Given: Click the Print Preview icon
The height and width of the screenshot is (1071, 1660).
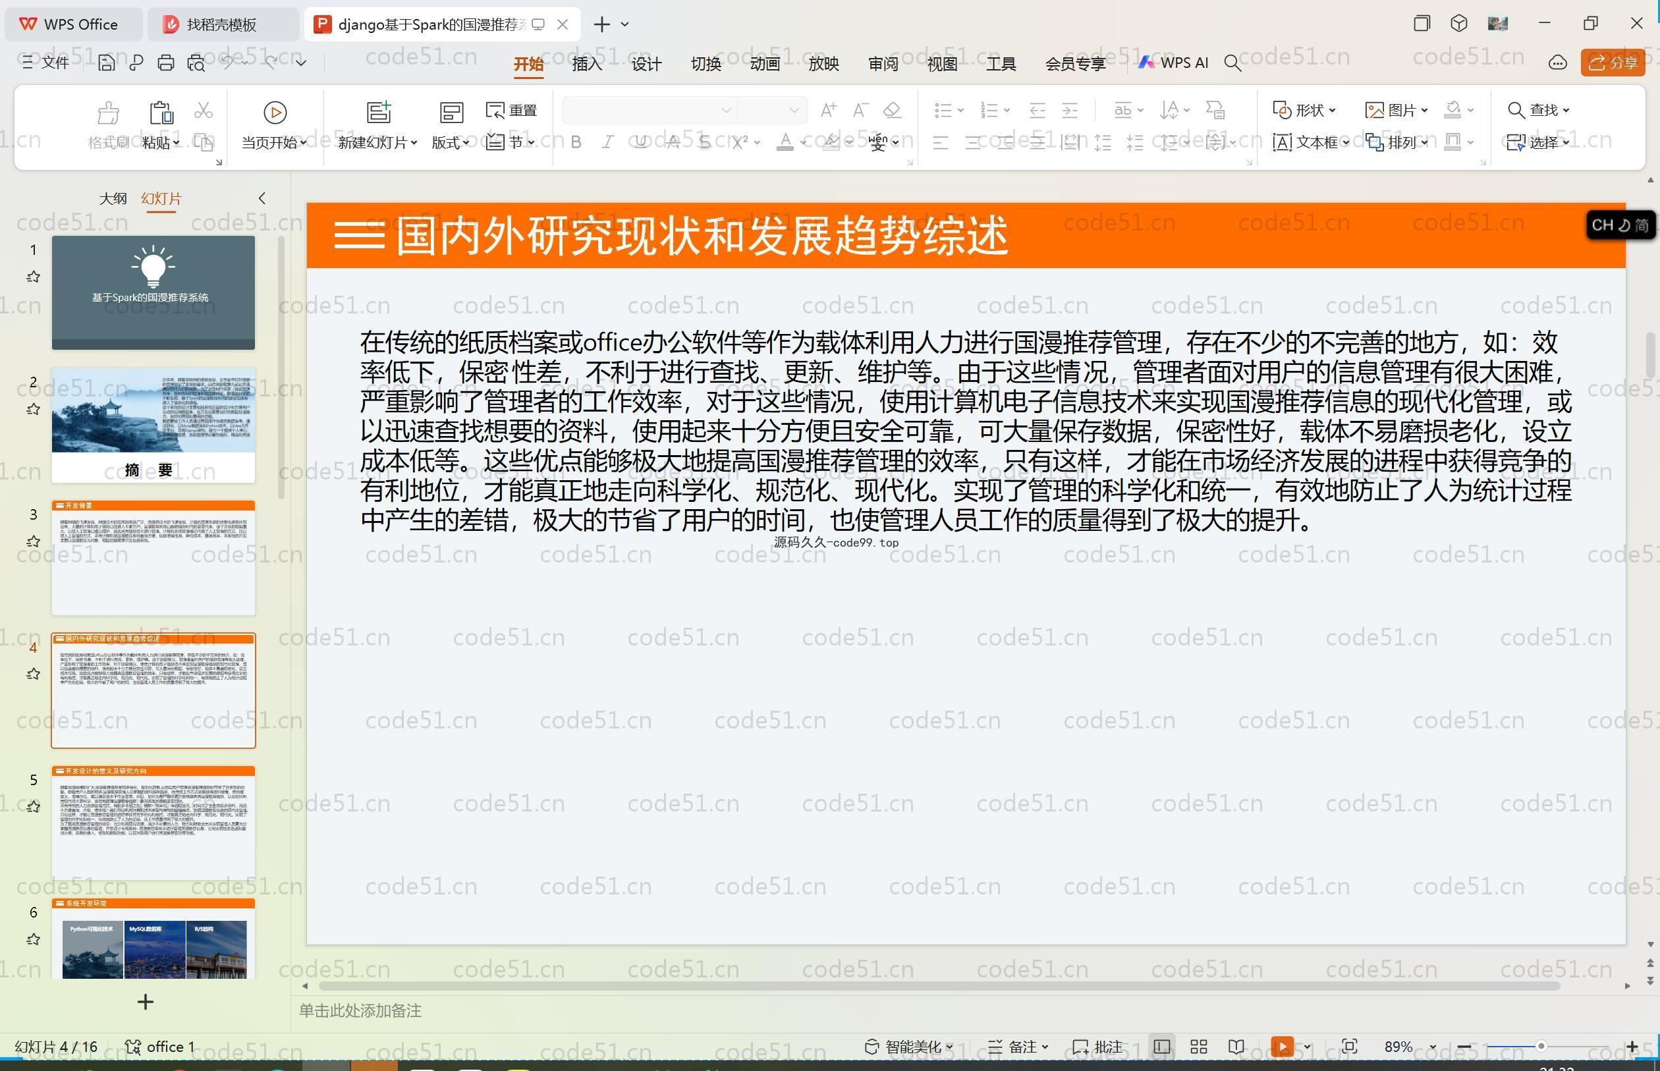Looking at the screenshot, I should (196, 63).
